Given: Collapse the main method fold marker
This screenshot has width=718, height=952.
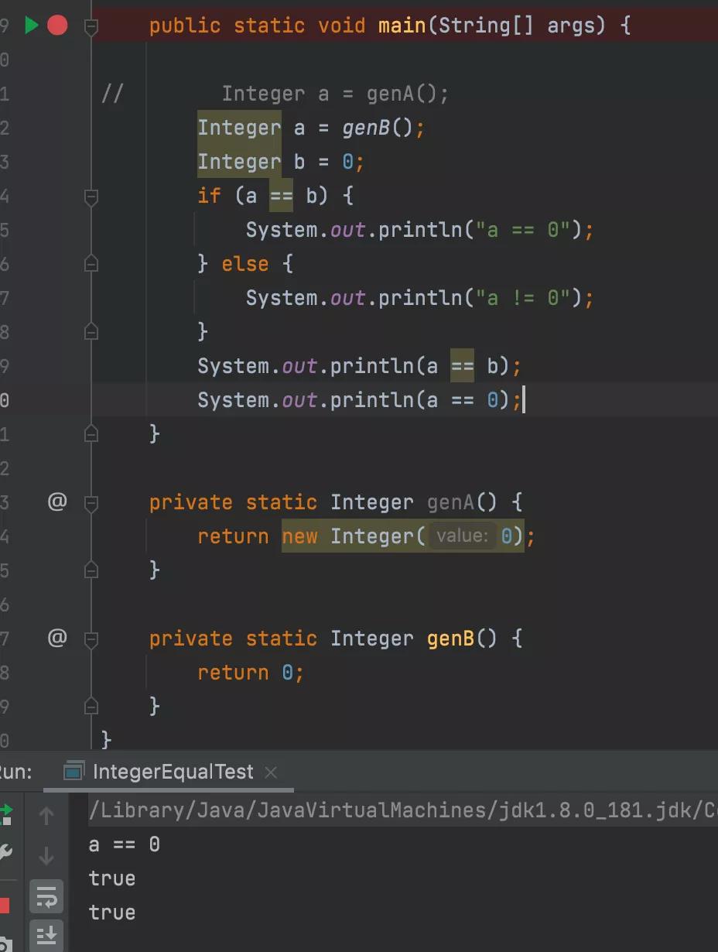Looking at the screenshot, I should [91, 26].
